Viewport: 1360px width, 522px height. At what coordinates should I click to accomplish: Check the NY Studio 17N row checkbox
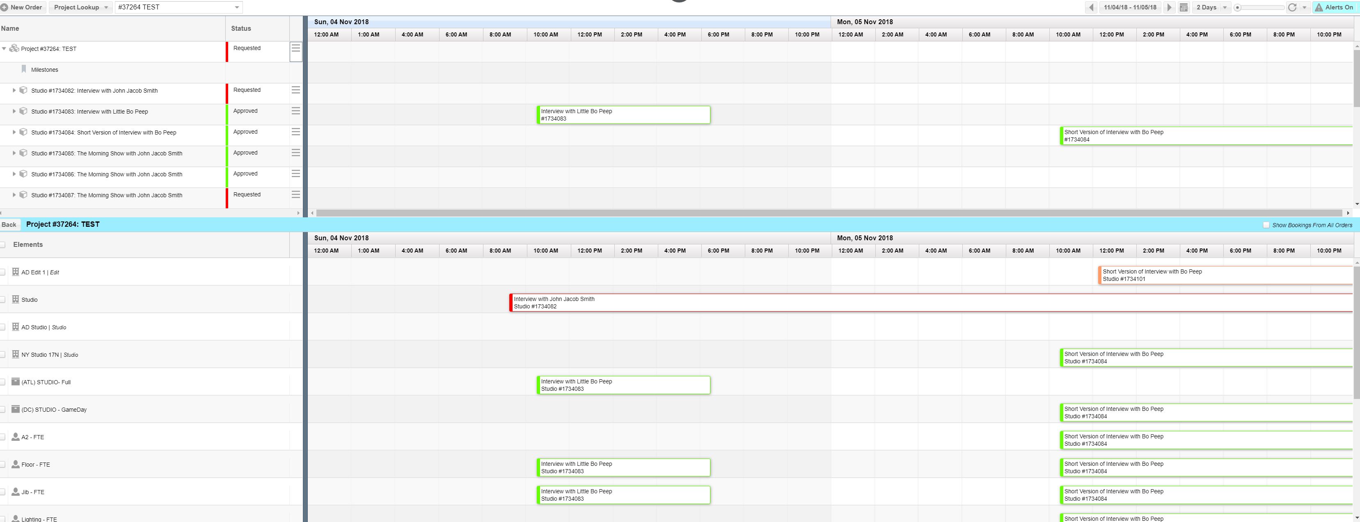(2, 354)
